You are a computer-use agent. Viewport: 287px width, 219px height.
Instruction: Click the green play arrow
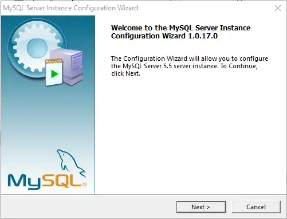click(x=54, y=74)
